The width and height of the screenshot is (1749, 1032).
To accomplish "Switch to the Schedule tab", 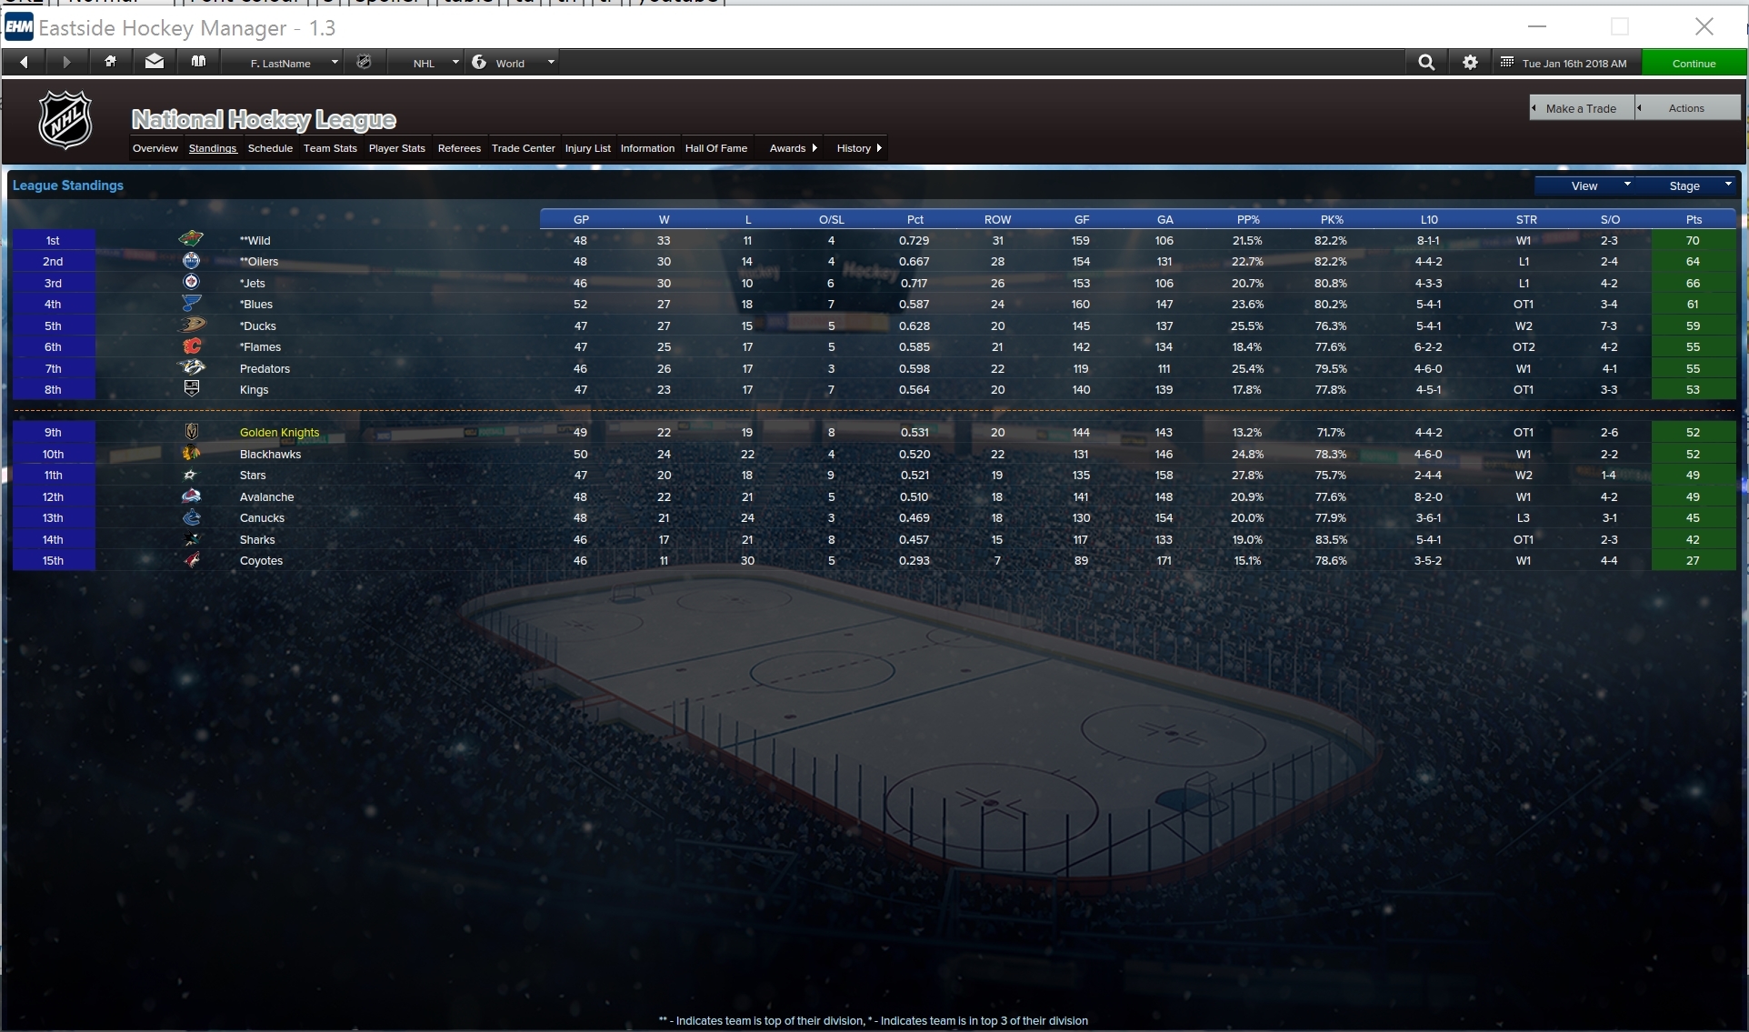I will pyautogui.click(x=270, y=148).
